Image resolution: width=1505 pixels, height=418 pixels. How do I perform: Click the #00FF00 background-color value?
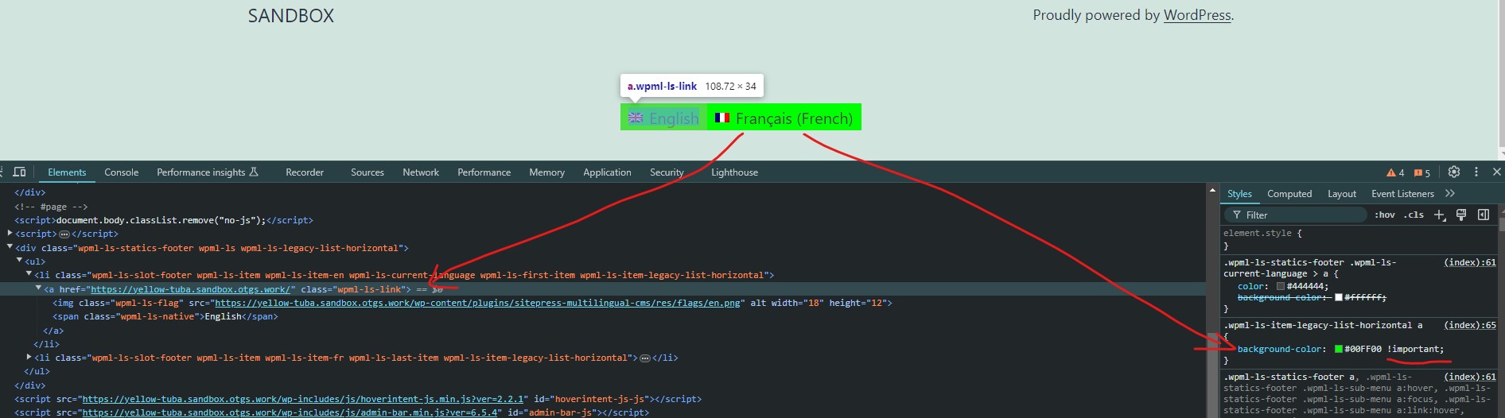pyautogui.click(x=1363, y=349)
